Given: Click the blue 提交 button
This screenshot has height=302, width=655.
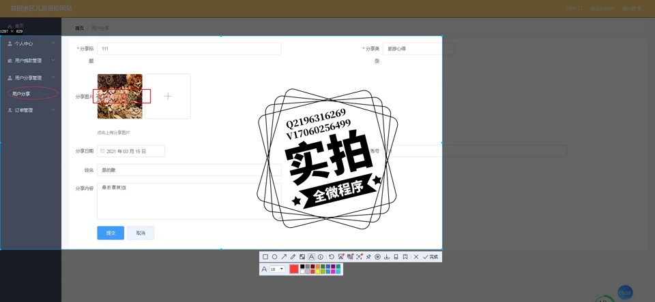Looking at the screenshot, I should pos(111,233).
